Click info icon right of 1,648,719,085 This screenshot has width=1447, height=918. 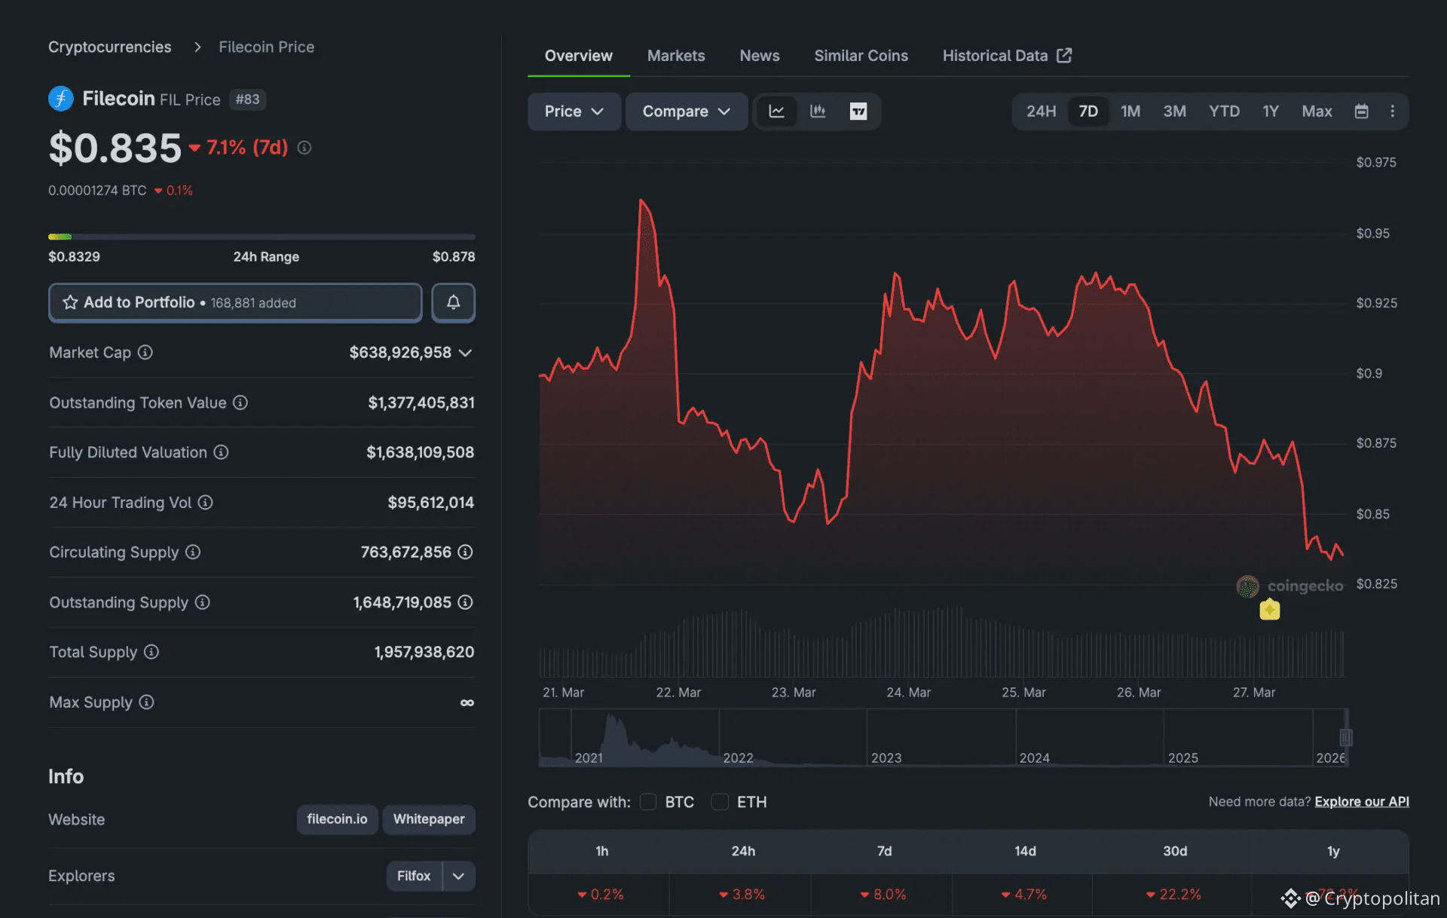(466, 602)
